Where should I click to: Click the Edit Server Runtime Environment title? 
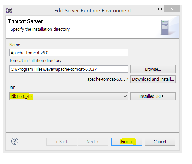(92, 11)
